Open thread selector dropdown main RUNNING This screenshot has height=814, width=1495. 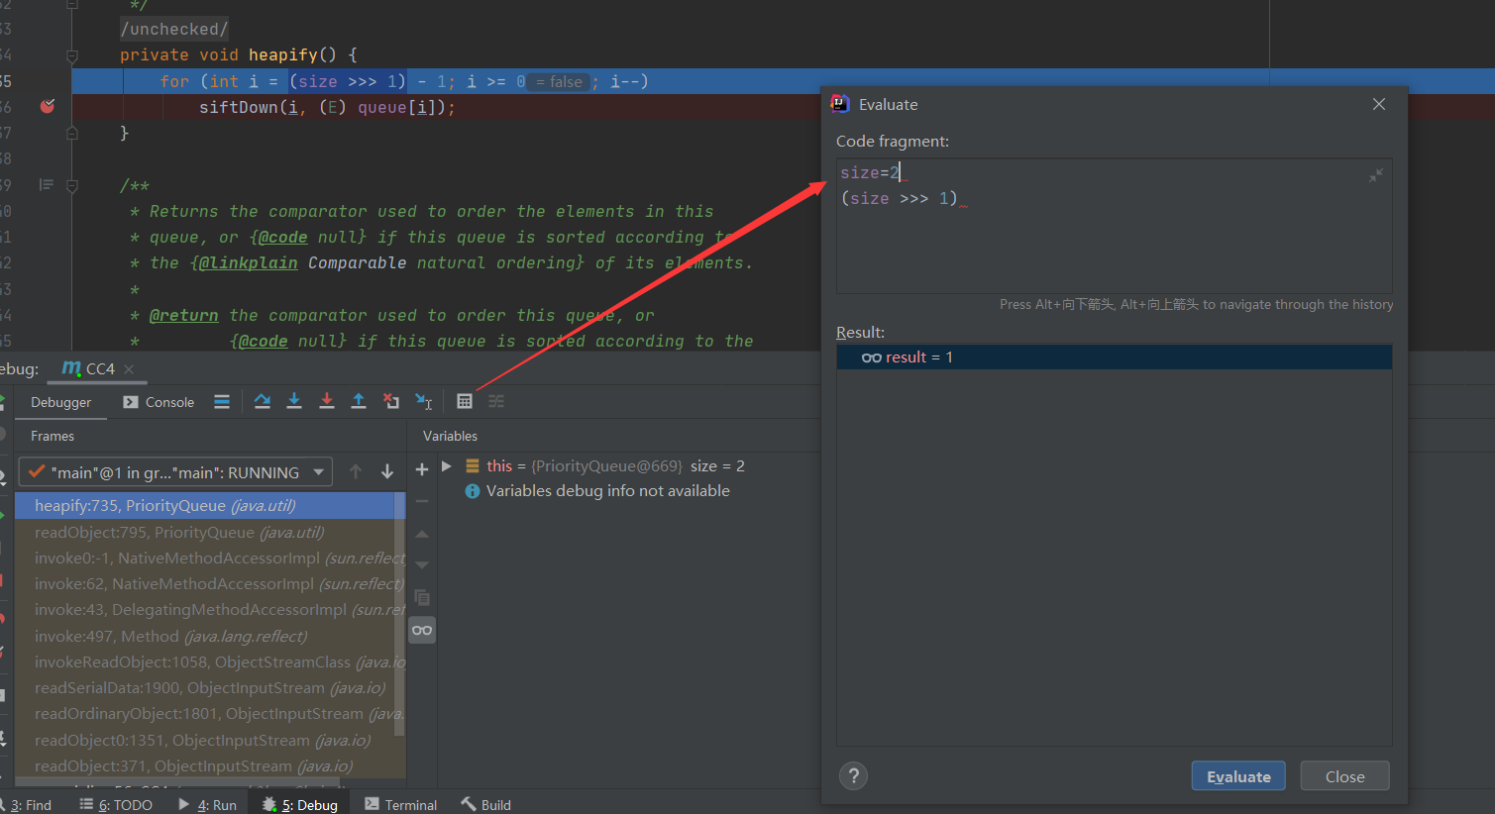(x=175, y=472)
